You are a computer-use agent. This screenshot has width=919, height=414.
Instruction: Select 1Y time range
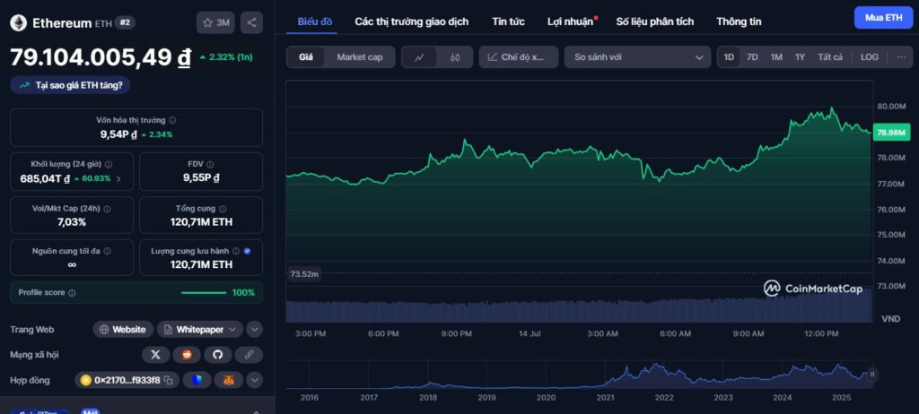pos(800,56)
